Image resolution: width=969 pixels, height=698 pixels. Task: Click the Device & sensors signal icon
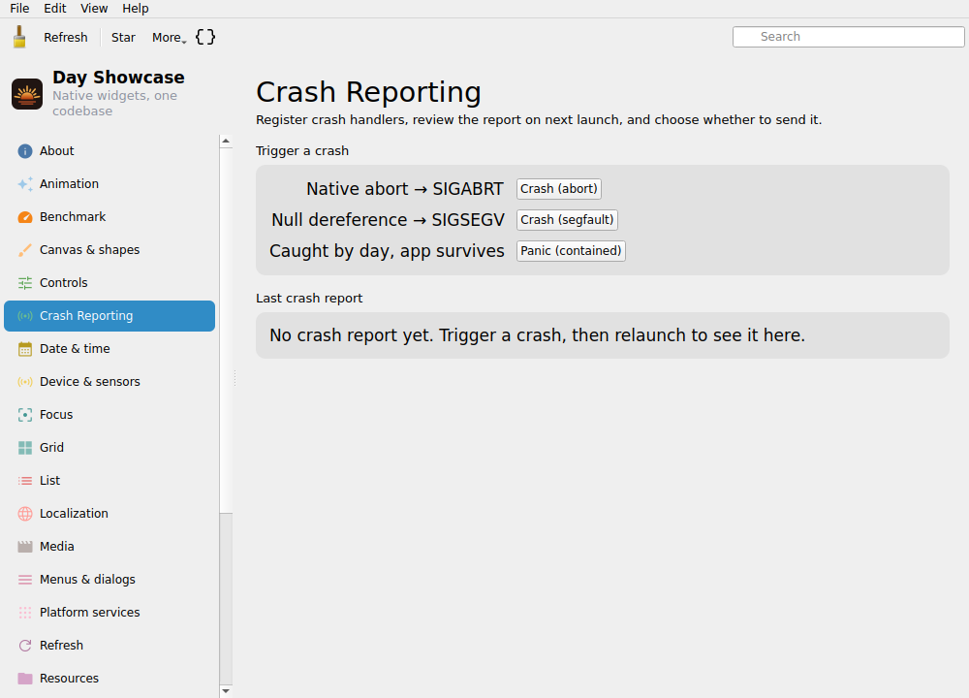(x=25, y=381)
